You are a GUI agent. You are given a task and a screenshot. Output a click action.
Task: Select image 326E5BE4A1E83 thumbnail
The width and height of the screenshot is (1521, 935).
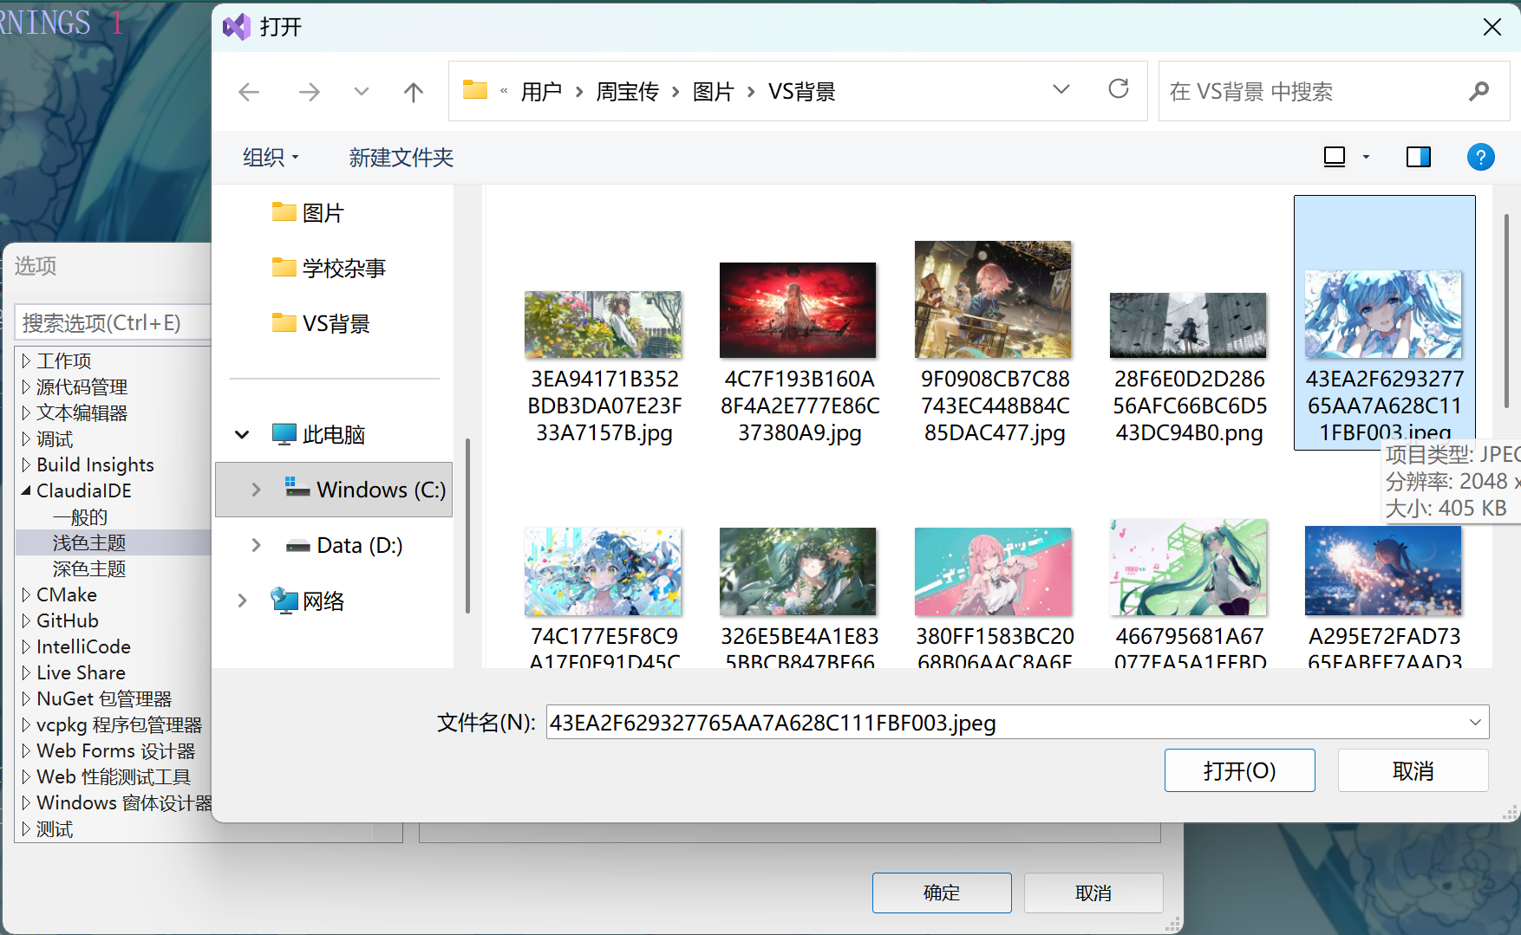coord(799,572)
